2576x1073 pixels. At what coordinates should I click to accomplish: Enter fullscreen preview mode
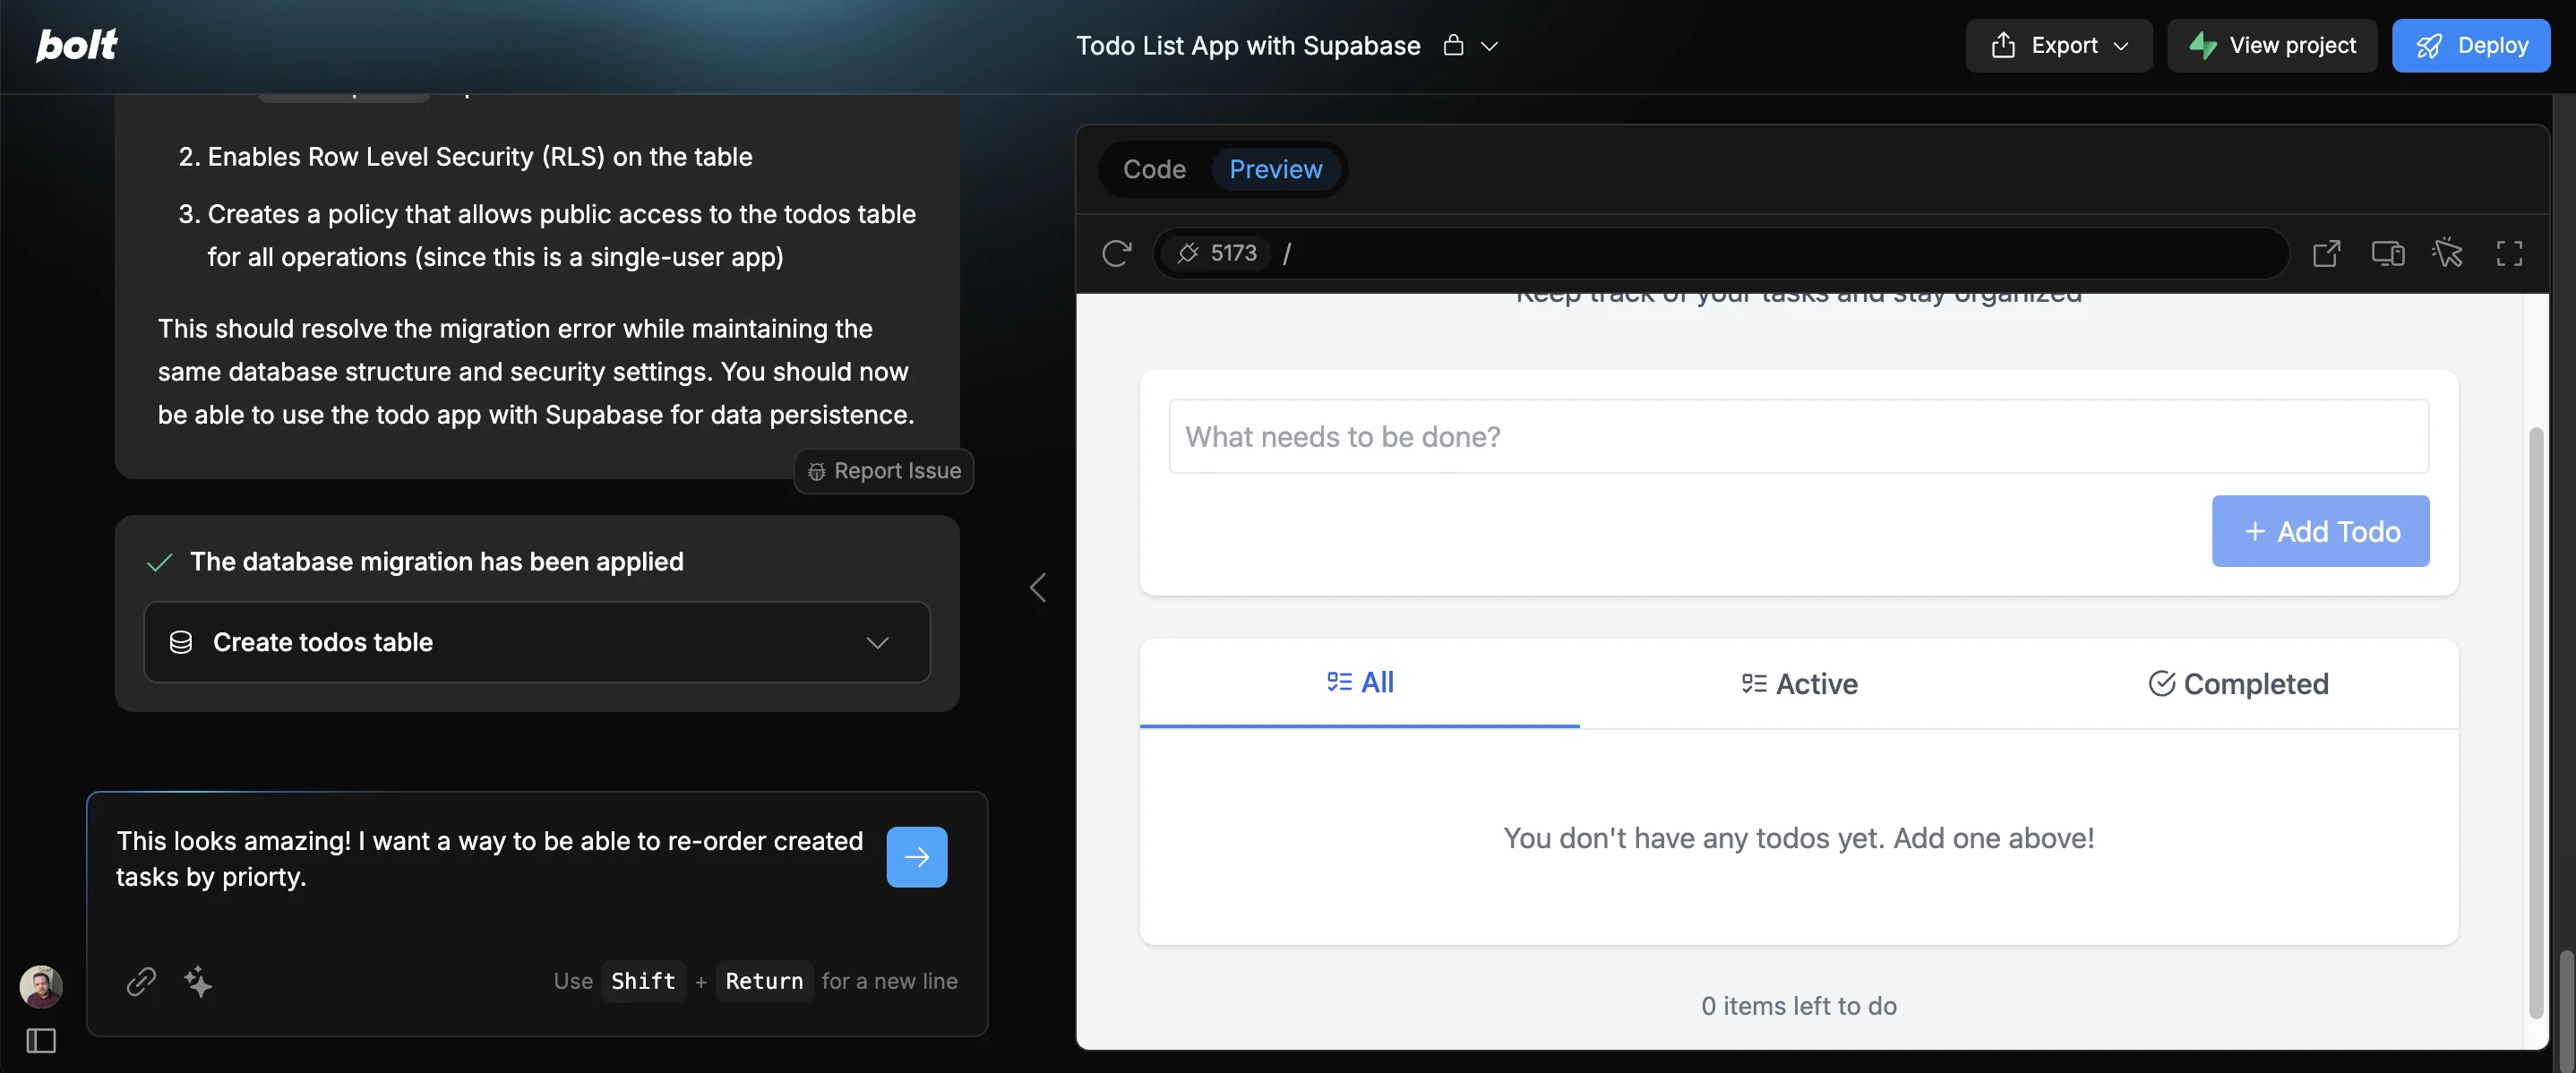tap(2508, 253)
